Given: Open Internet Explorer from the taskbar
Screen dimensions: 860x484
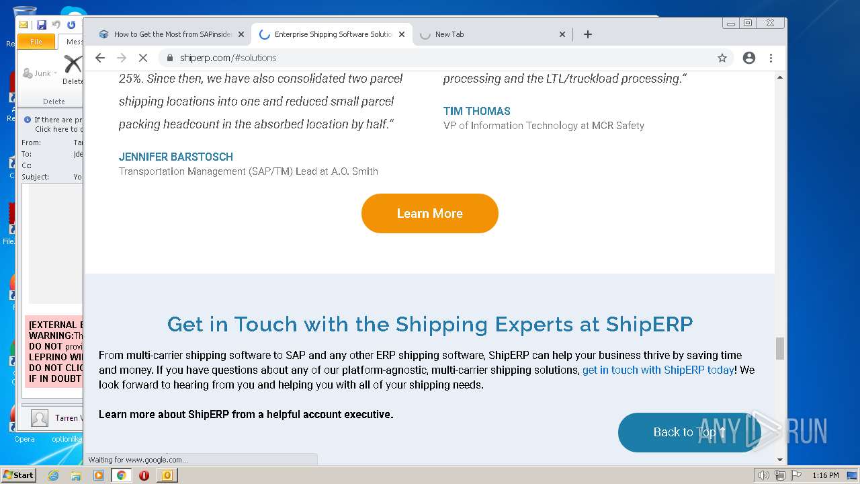Looking at the screenshot, I should point(53,475).
